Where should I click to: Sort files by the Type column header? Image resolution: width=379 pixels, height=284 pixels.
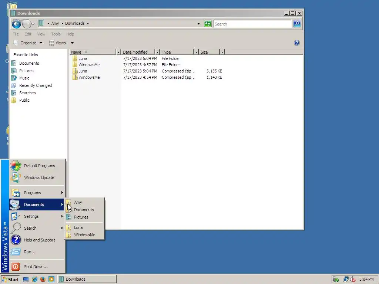[x=177, y=52]
